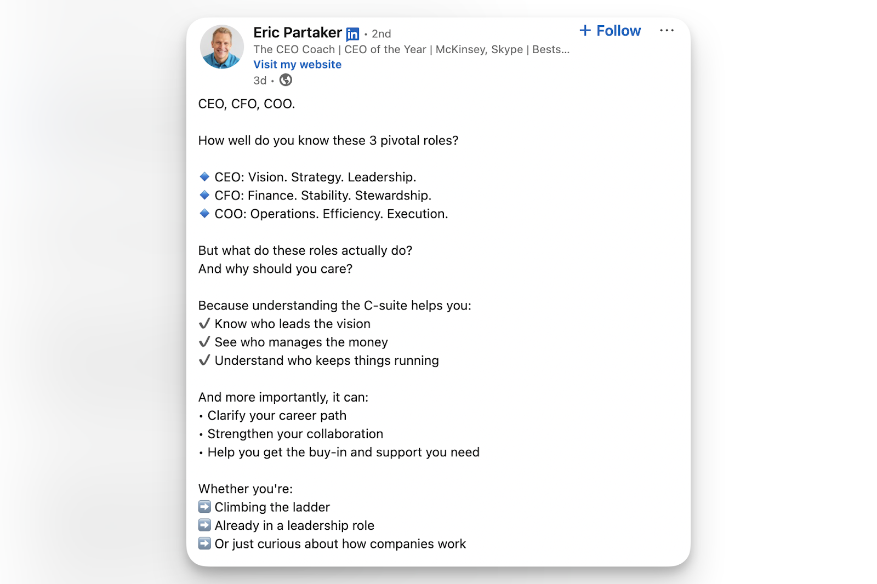Click the arrow icon beside 'Already in a leadership role'
This screenshot has width=877, height=584.
pyautogui.click(x=204, y=525)
